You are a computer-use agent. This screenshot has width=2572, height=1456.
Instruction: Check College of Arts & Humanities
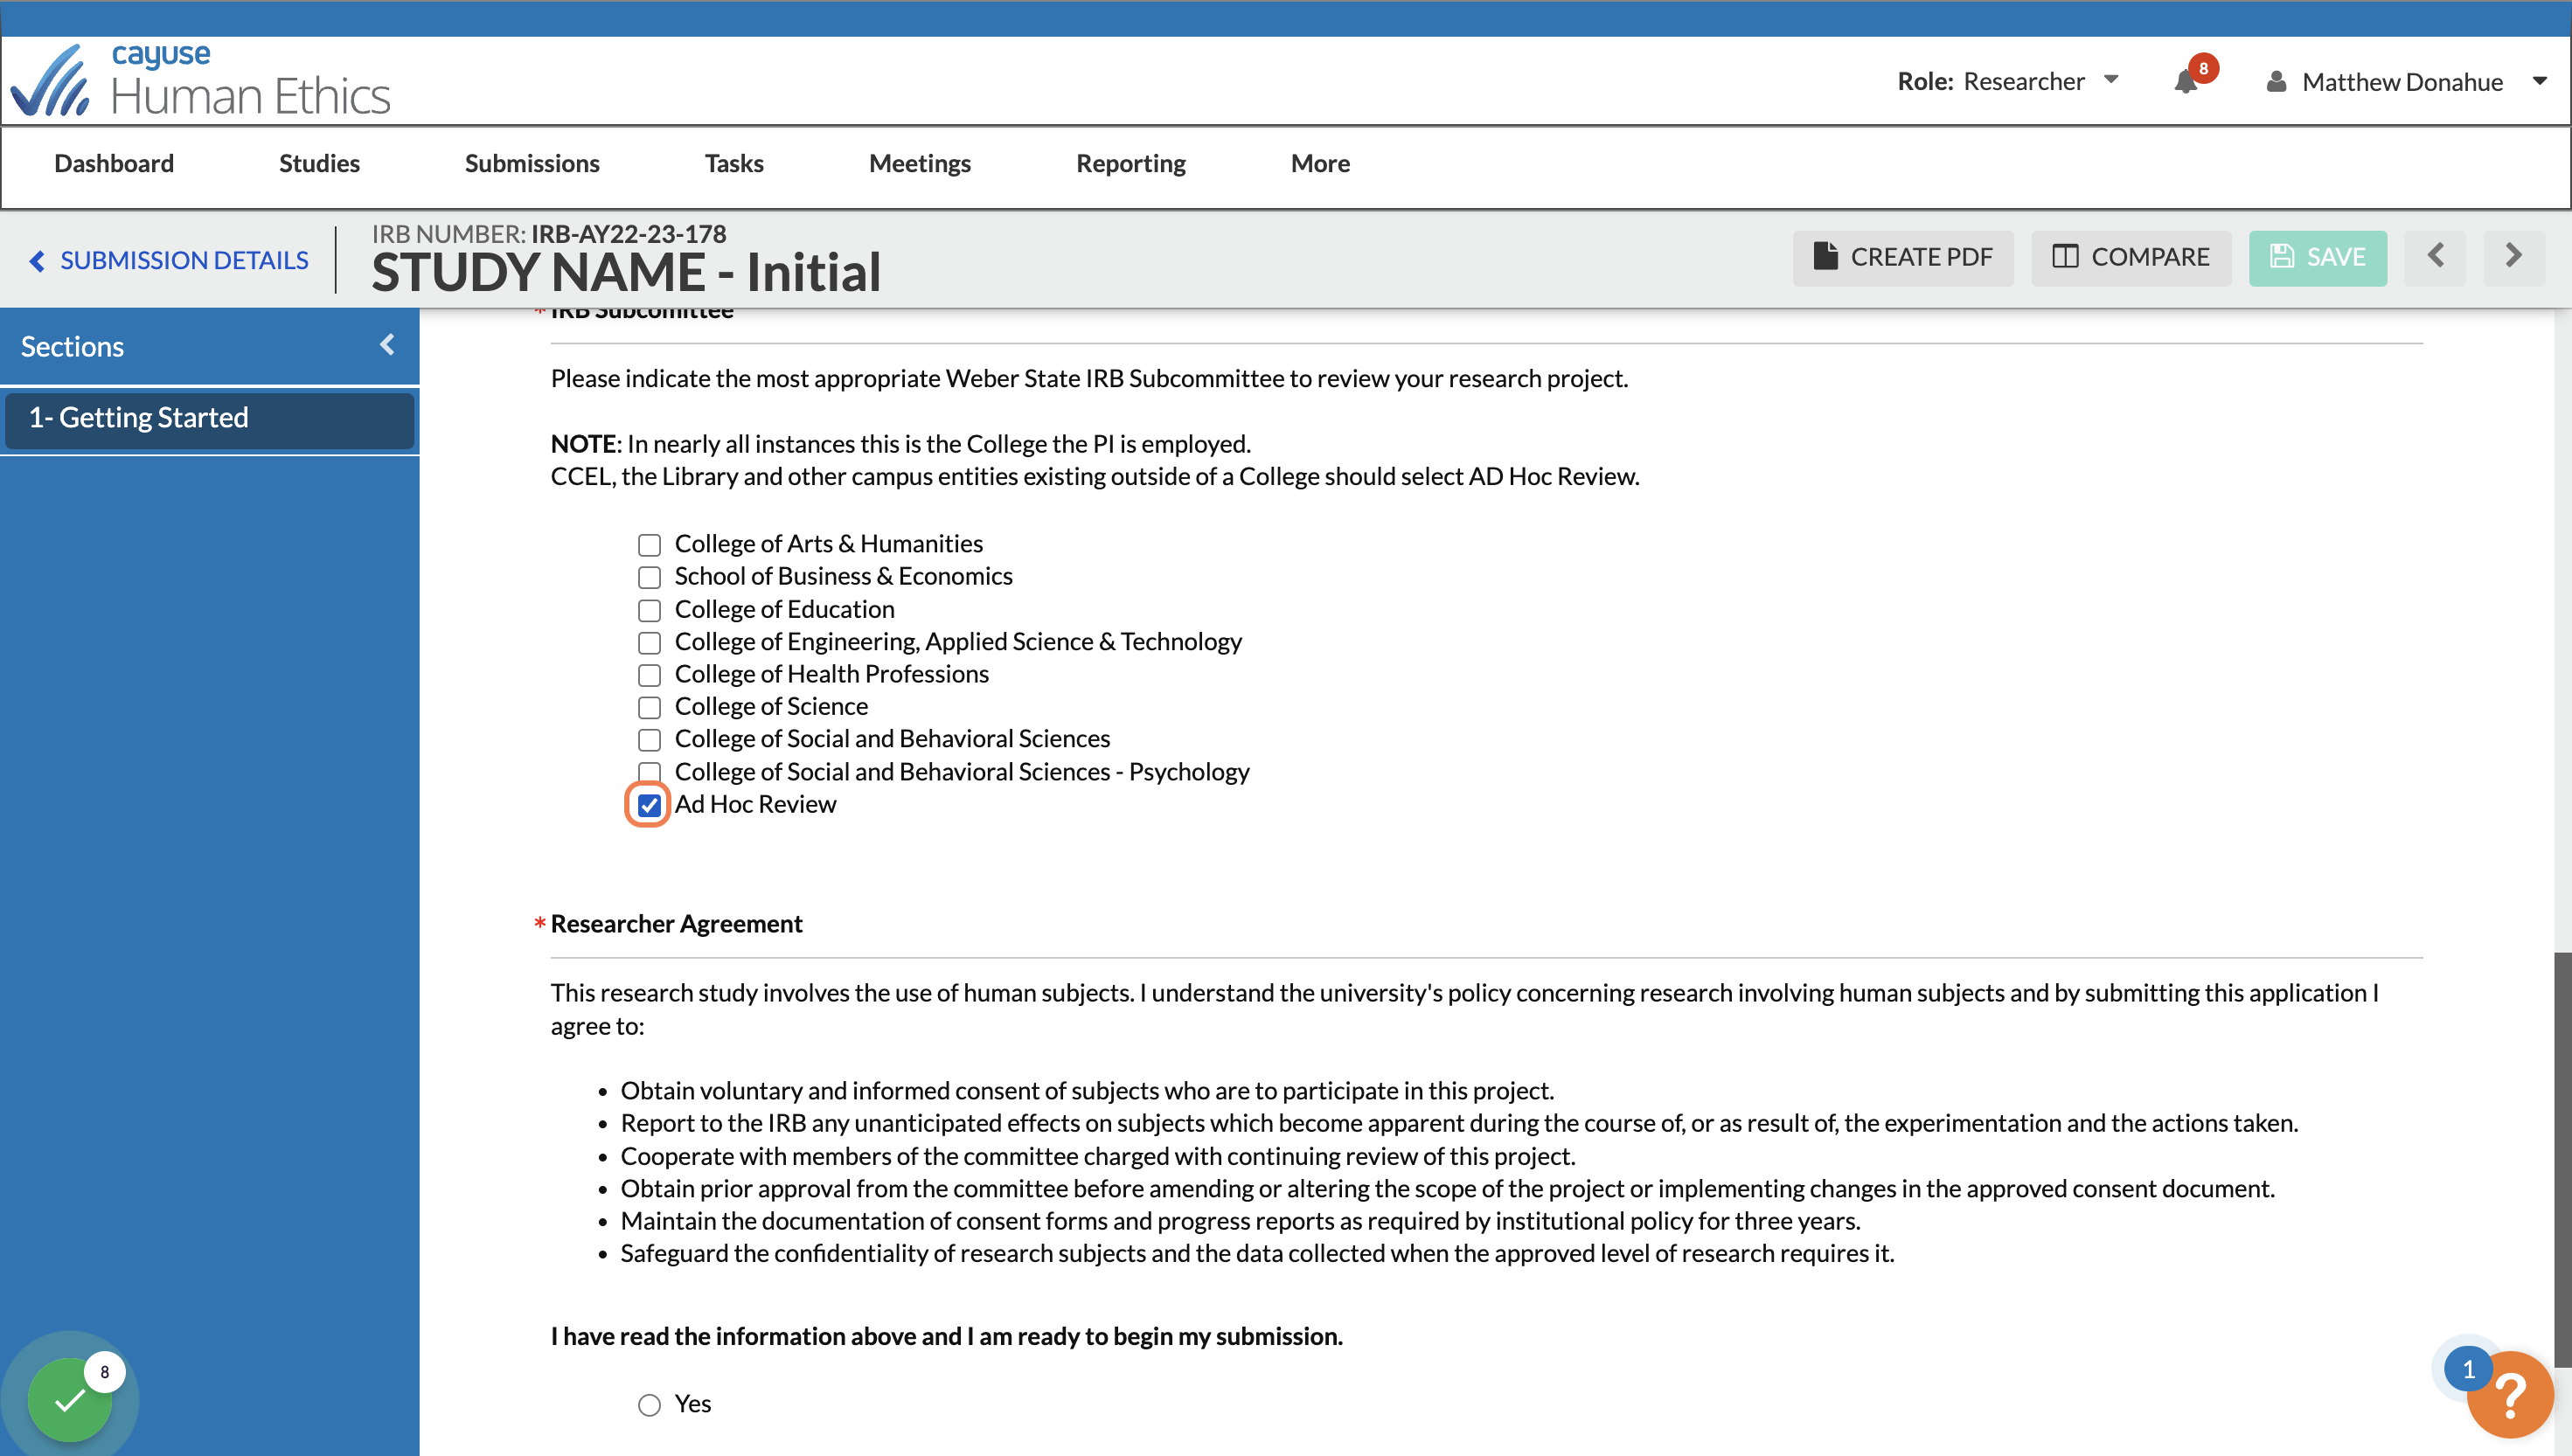pyautogui.click(x=649, y=545)
